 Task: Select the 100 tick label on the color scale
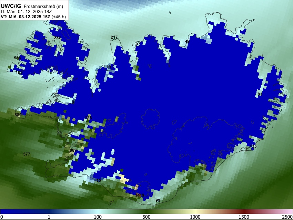point(98,217)
